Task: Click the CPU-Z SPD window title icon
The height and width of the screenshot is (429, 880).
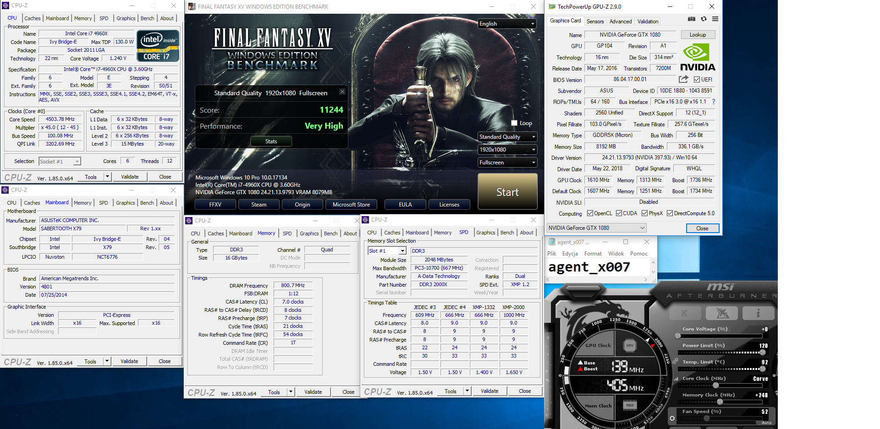Action: (365, 220)
